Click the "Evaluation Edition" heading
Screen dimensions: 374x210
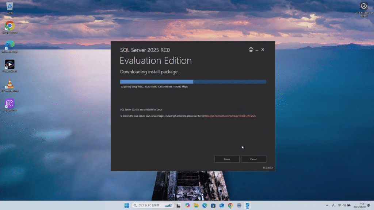pyautogui.click(x=156, y=61)
